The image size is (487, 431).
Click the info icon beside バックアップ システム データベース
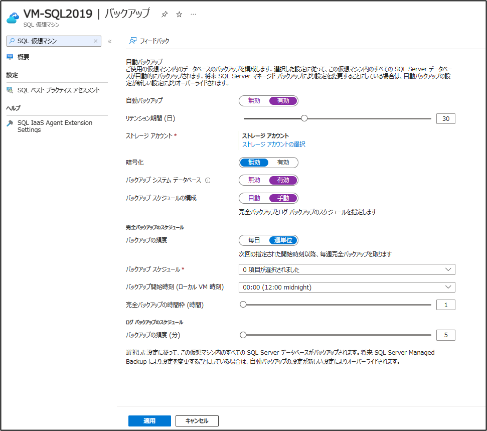click(x=208, y=180)
